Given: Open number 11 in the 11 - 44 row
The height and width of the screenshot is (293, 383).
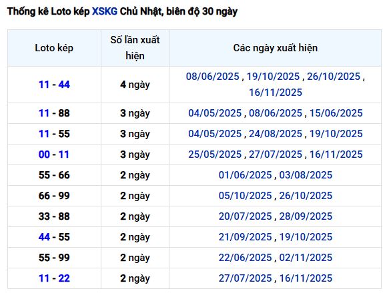Looking at the screenshot, I should coord(44,85).
